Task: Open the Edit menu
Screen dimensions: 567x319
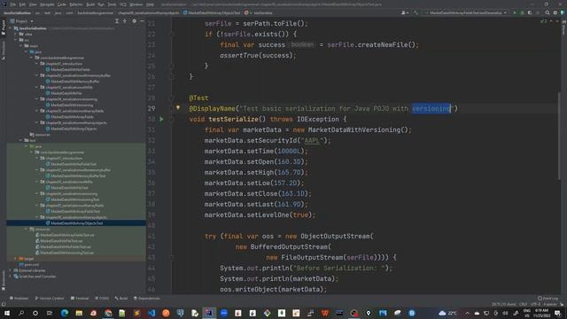Action: 22,4
